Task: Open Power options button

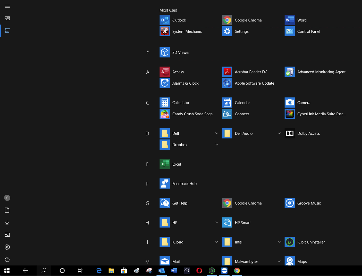Action: coord(7,259)
